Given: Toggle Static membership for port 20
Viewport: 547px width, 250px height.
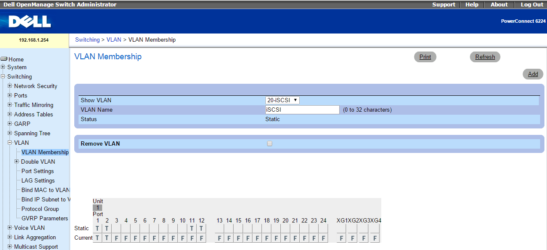Looking at the screenshot, I should pyautogui.click(x=286, y=228).
